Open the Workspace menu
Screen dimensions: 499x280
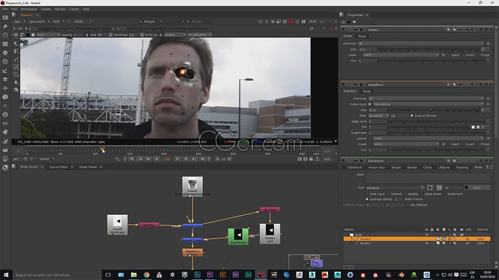tap(29, 9)
